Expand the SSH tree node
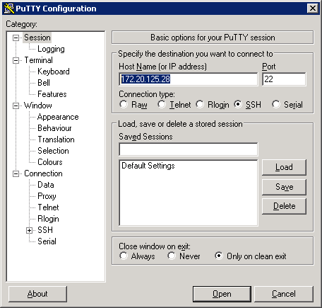 pos(29,230)
